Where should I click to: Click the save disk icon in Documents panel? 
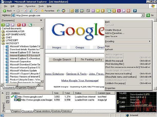click(x=8, y=25)
